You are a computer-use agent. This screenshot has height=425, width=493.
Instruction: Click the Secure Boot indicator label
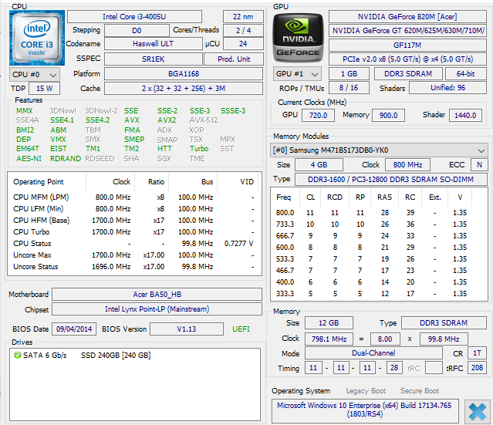tap(420, 391)
